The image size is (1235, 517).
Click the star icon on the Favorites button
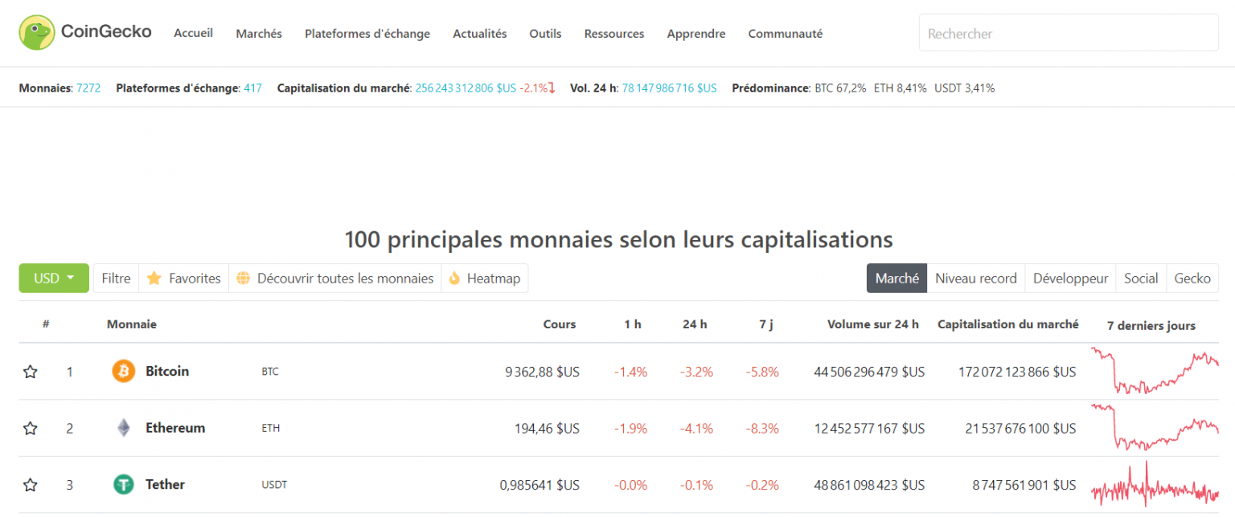pos(154,278)
